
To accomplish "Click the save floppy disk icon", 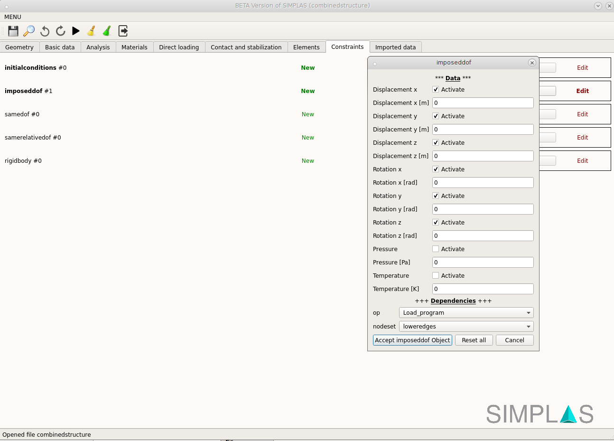I will [x=13, y=31].
